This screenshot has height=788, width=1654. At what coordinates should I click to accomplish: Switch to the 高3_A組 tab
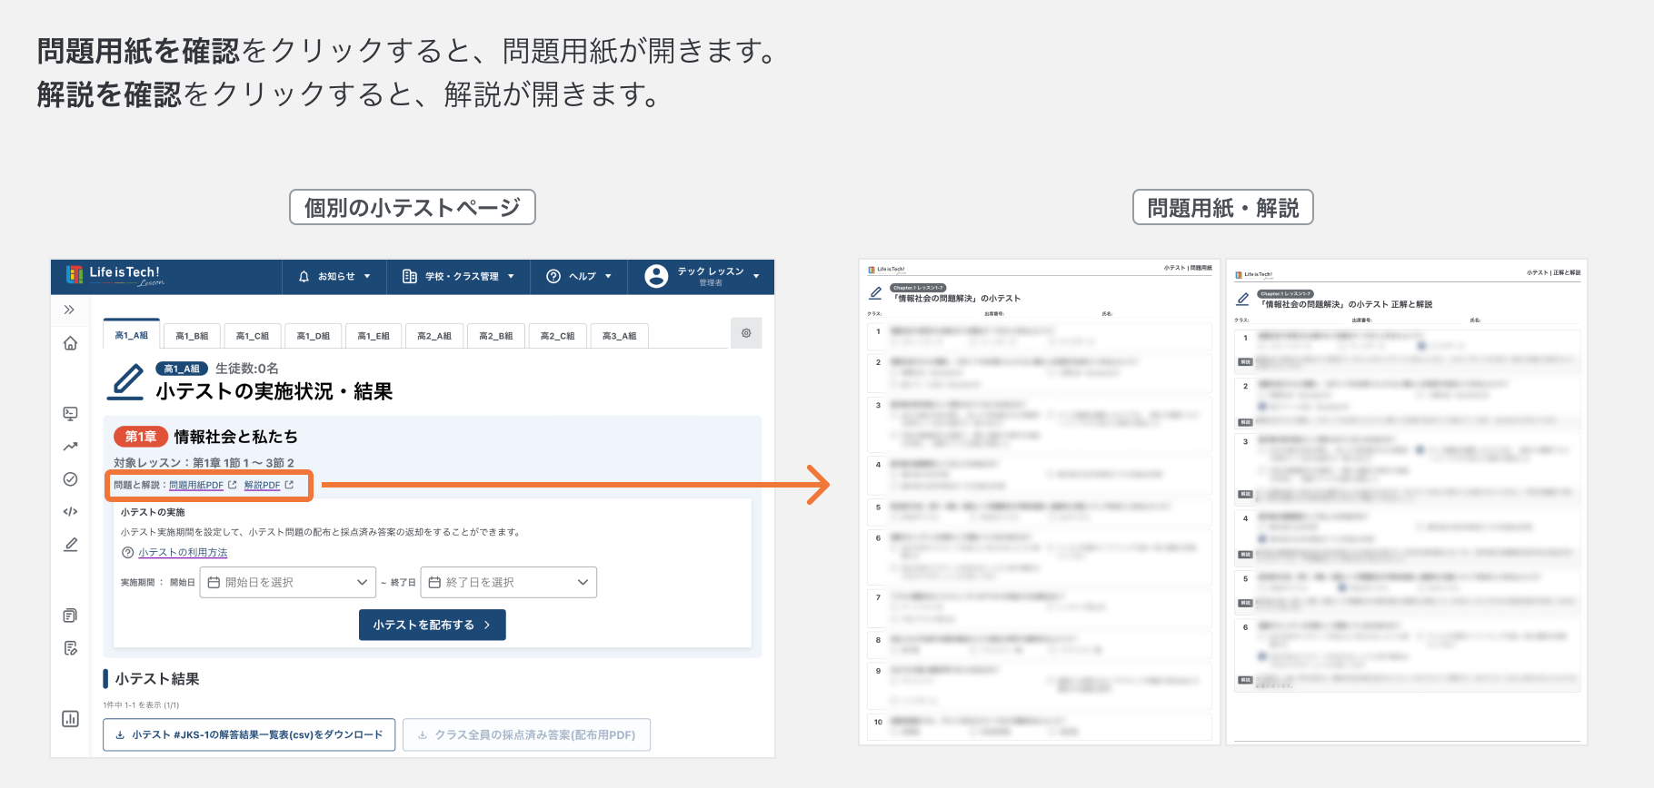620,336
